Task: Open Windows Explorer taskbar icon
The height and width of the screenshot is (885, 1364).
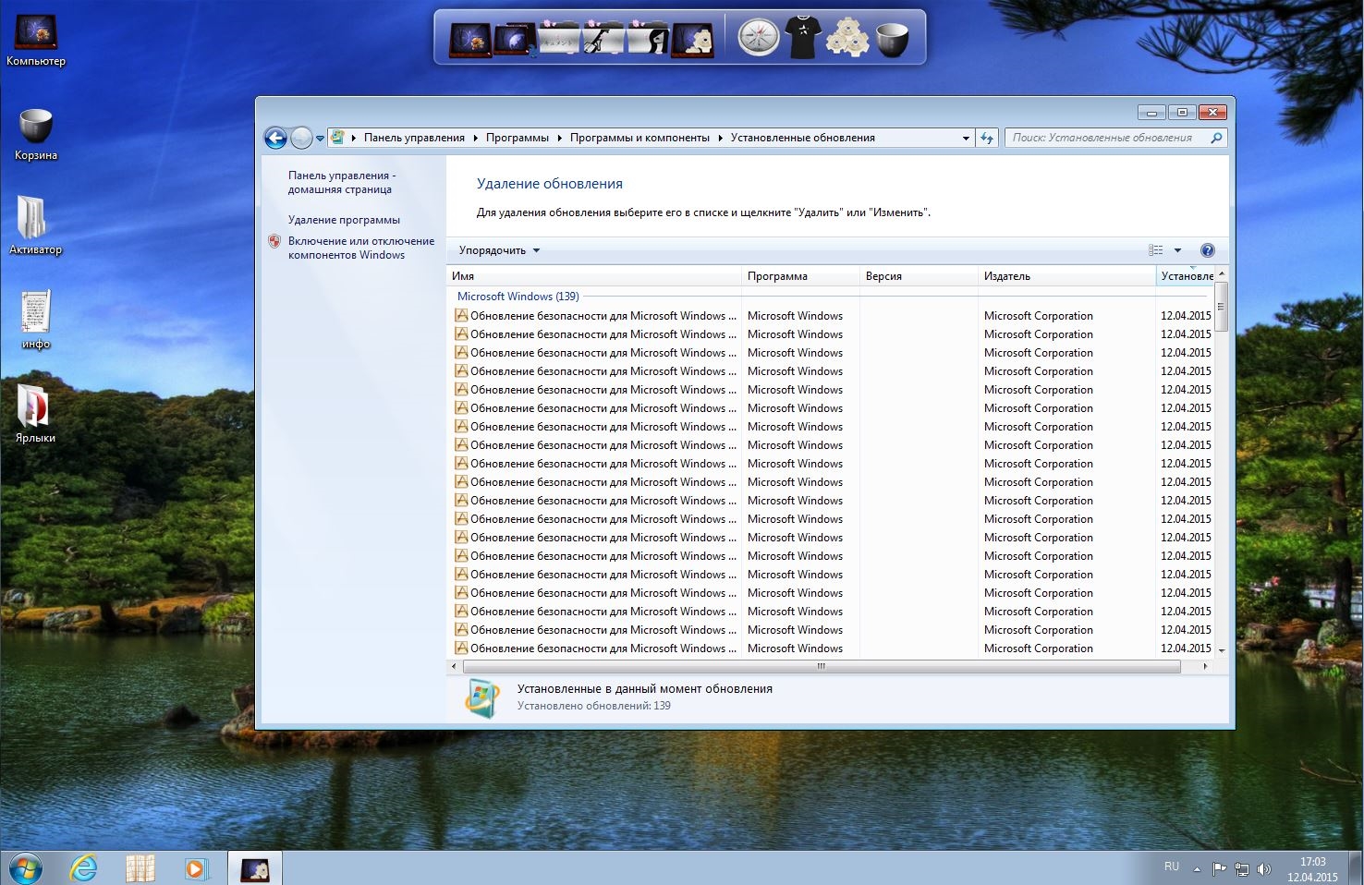Action: pos(140,868)
